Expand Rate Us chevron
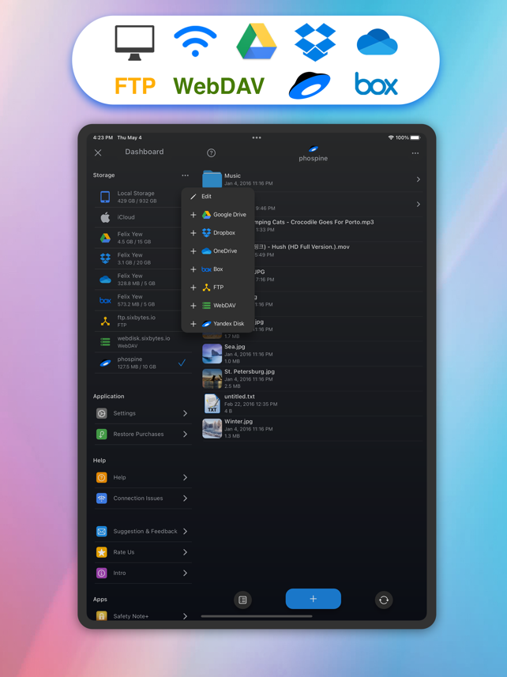 click(185, 552)
